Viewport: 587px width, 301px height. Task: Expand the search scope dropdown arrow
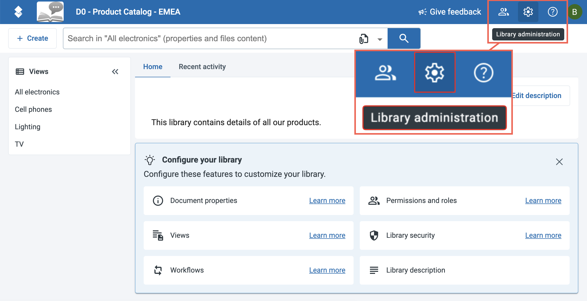[380, 39]
